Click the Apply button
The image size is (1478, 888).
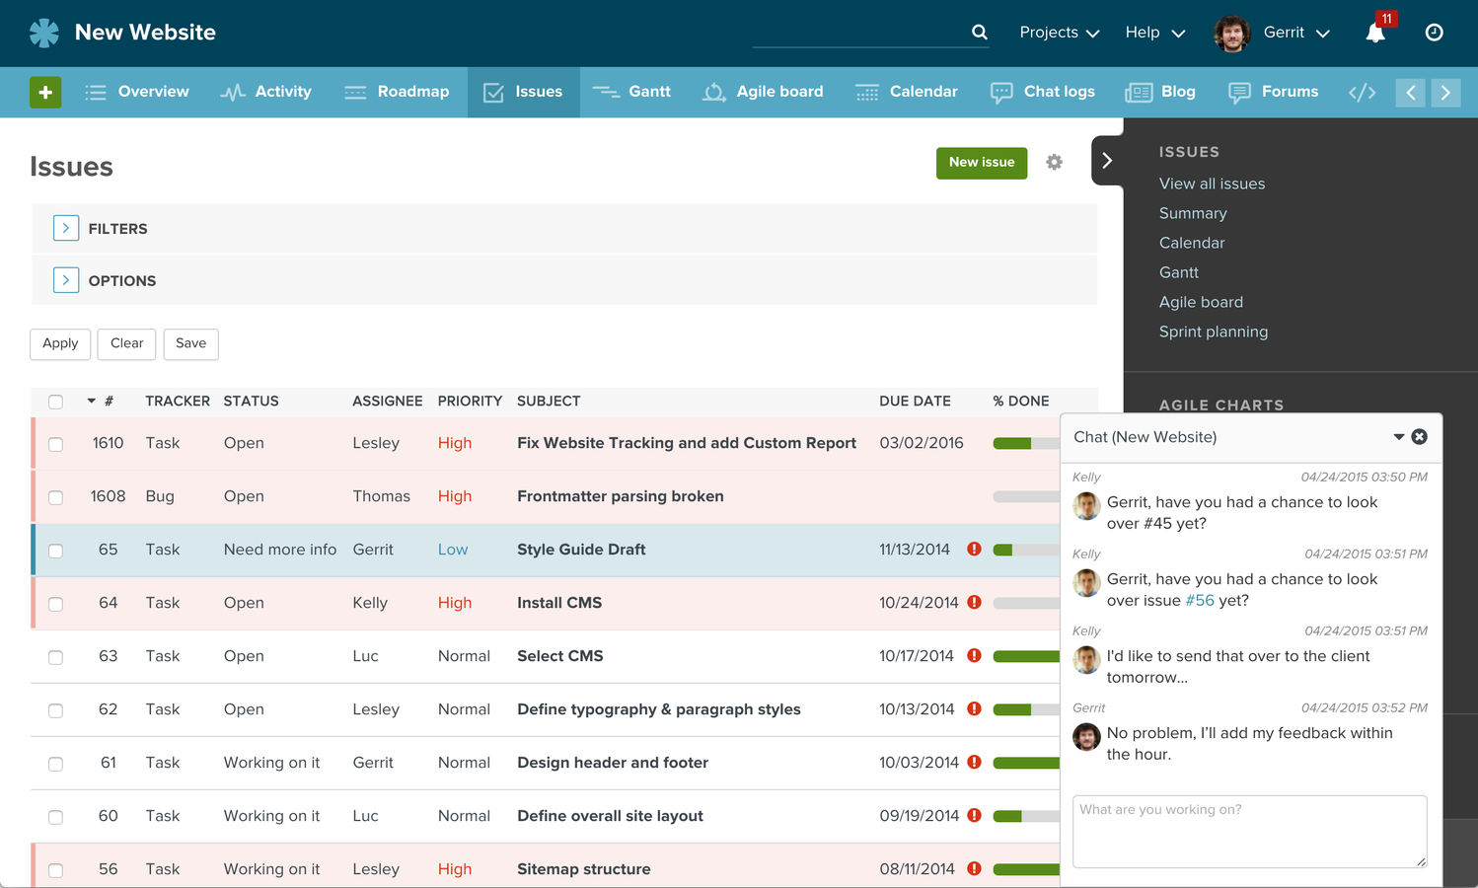pos(60,344)
